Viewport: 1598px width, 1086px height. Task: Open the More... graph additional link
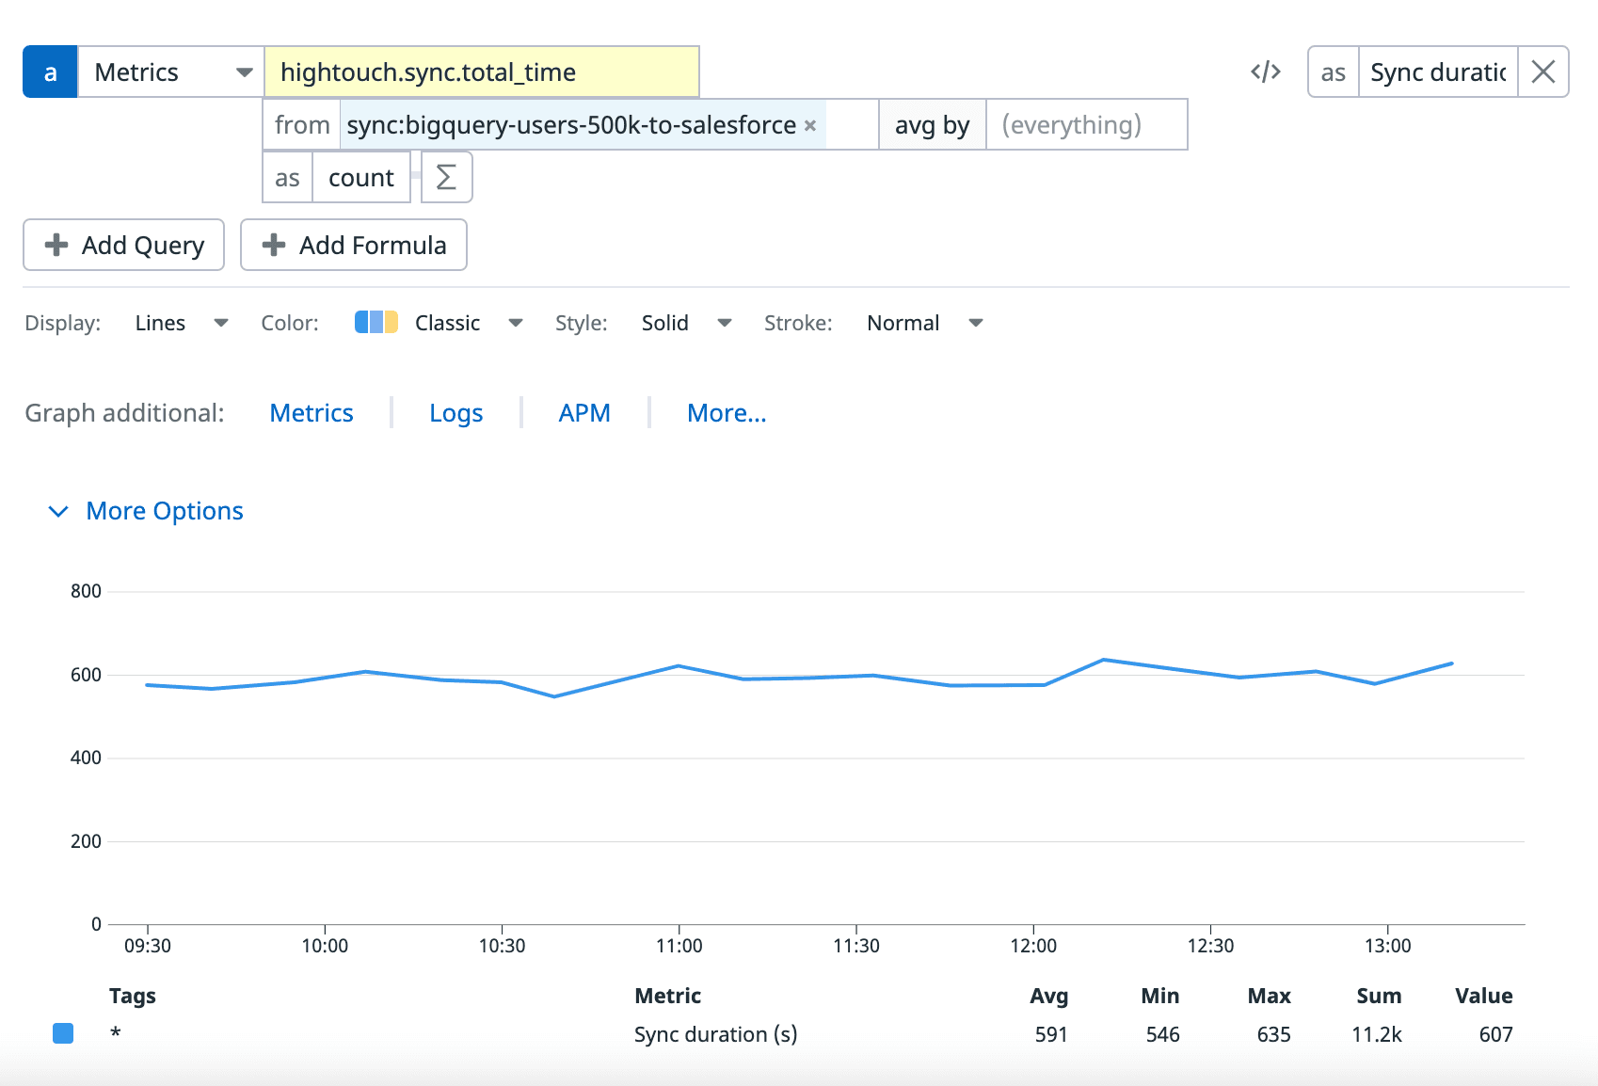727,413
